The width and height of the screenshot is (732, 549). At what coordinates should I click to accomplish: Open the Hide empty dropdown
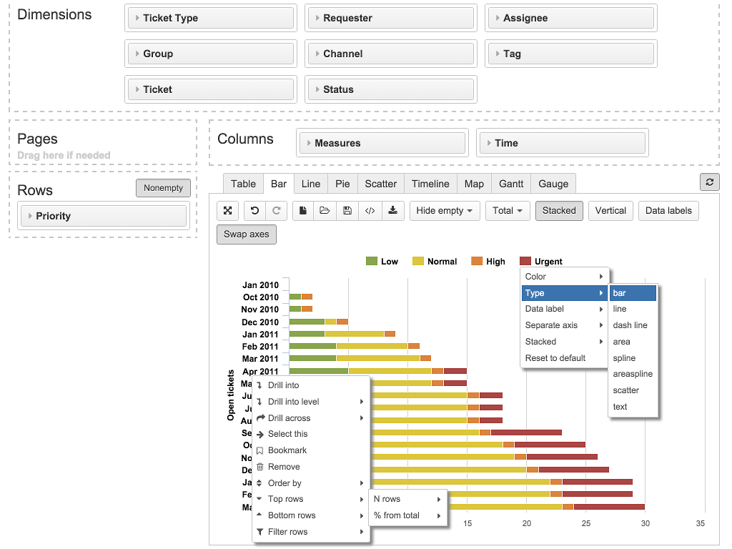coord(444,211)
